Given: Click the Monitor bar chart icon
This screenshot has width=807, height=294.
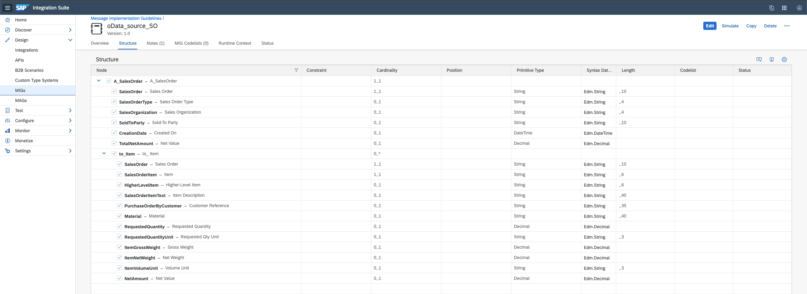Looking at the screenshot, I should pos(8,131).
